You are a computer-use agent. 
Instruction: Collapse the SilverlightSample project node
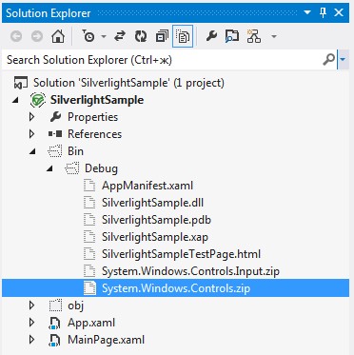(14, 101)
